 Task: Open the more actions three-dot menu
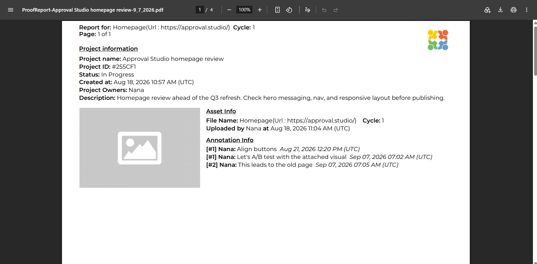[x=527, y=10]
